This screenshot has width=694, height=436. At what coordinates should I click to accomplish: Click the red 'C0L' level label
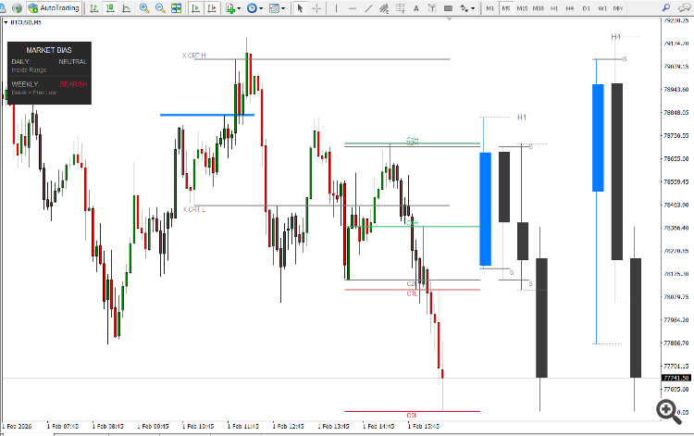click(x=412, y=416)
